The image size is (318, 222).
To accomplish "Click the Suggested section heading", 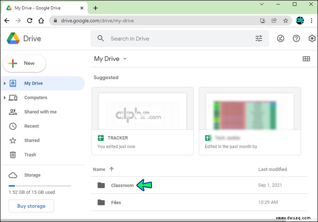I will coord(106,77).
